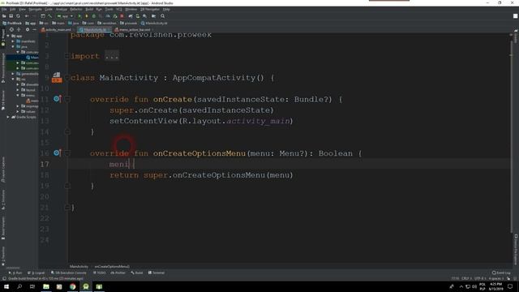Expand the drawable folder in project tree

pyautogui.click(x=18, y=84)
